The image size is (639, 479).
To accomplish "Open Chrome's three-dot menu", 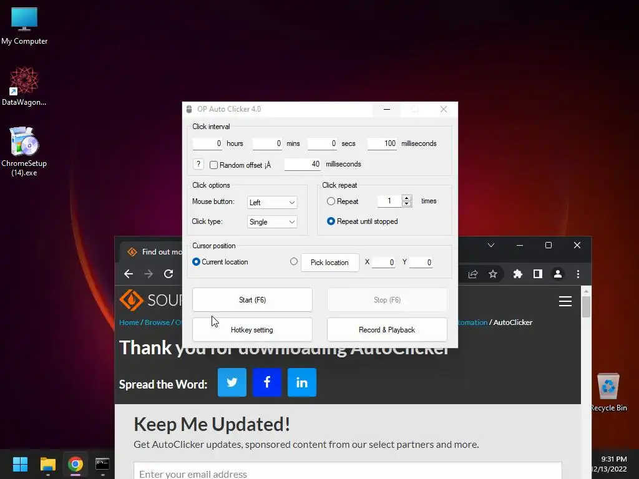I will 578,274.
